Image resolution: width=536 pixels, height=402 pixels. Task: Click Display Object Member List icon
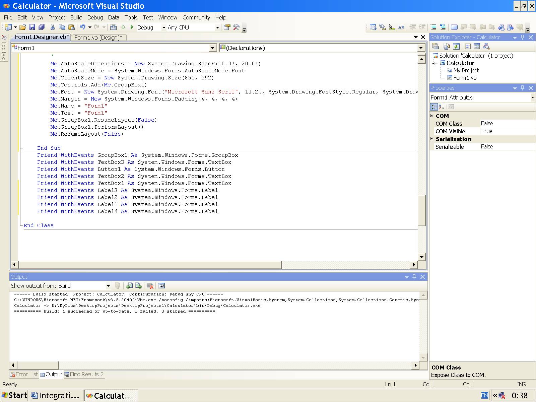373,27
